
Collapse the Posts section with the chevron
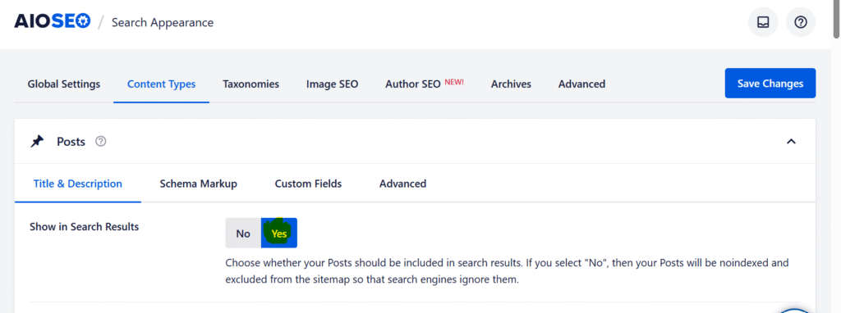coord(791,142)
